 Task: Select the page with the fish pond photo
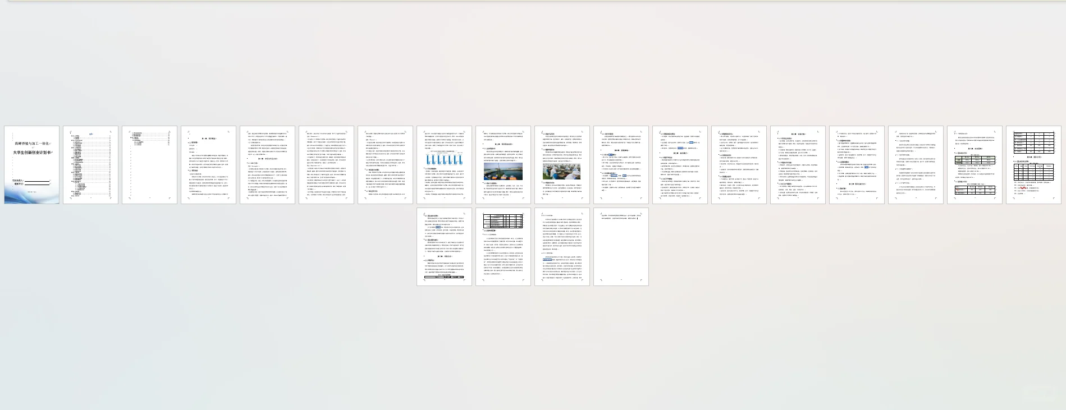tap(504, 165)
